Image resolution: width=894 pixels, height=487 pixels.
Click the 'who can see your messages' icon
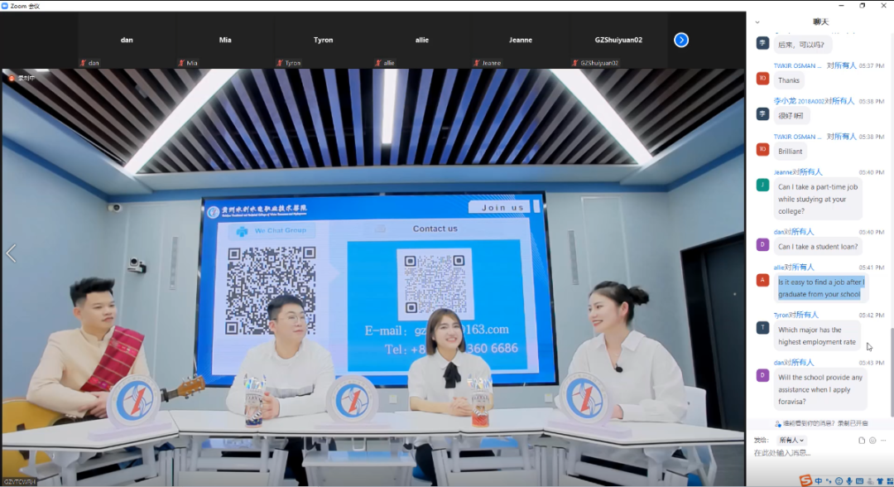(777, 424)
